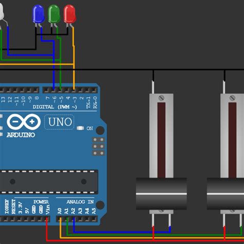Click the digital pin 8 label

point(37,98)
